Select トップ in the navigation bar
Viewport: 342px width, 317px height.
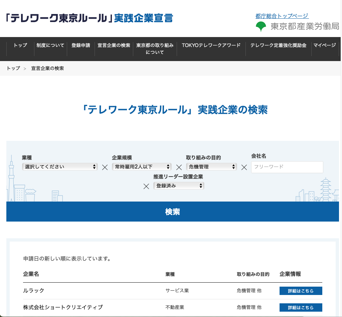[x=20, y=45]
